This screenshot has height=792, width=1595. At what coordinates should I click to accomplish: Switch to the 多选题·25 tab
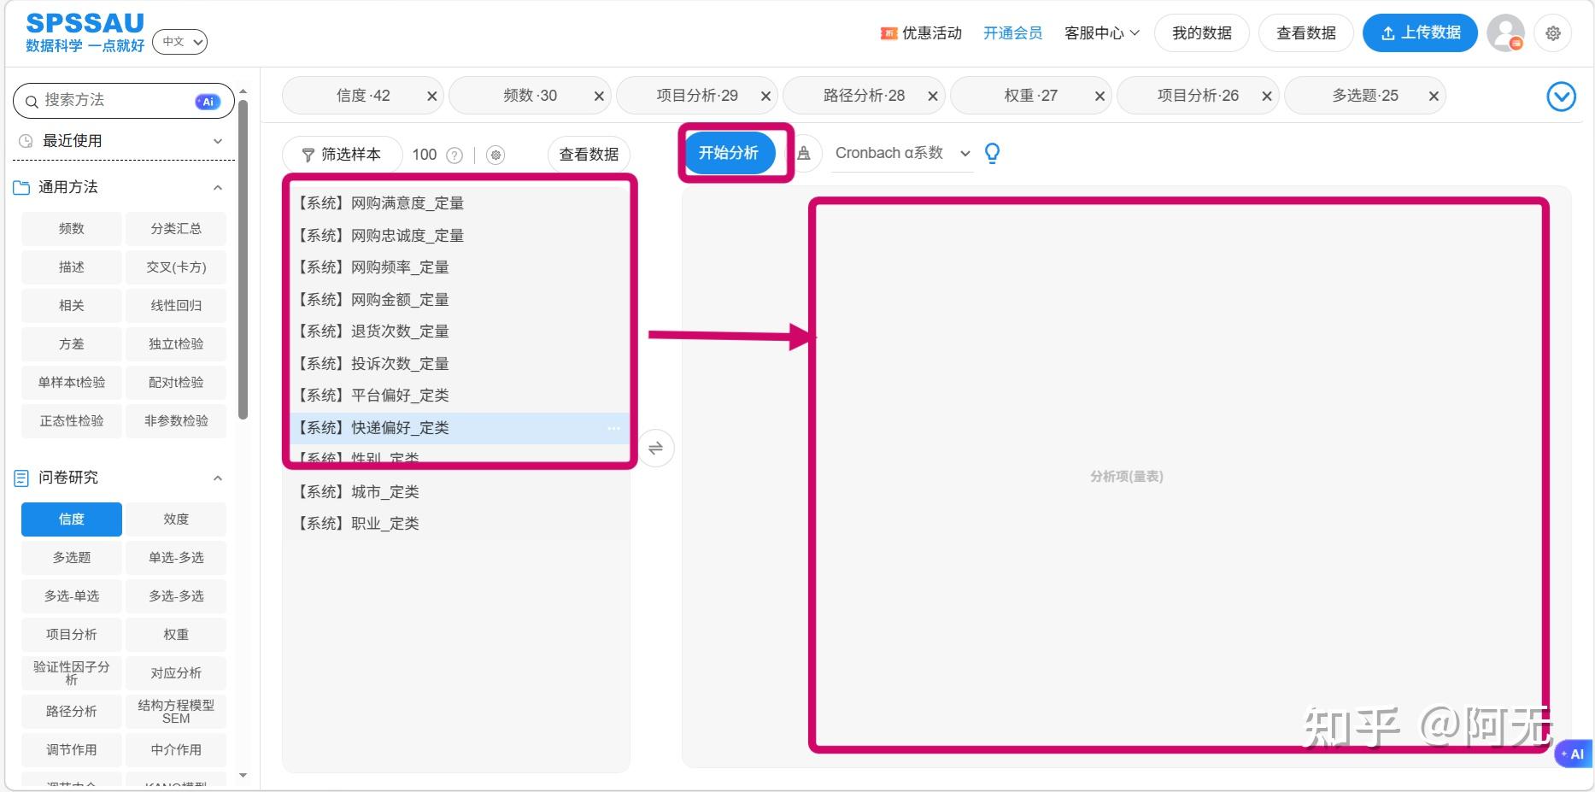pos(1365,96)
